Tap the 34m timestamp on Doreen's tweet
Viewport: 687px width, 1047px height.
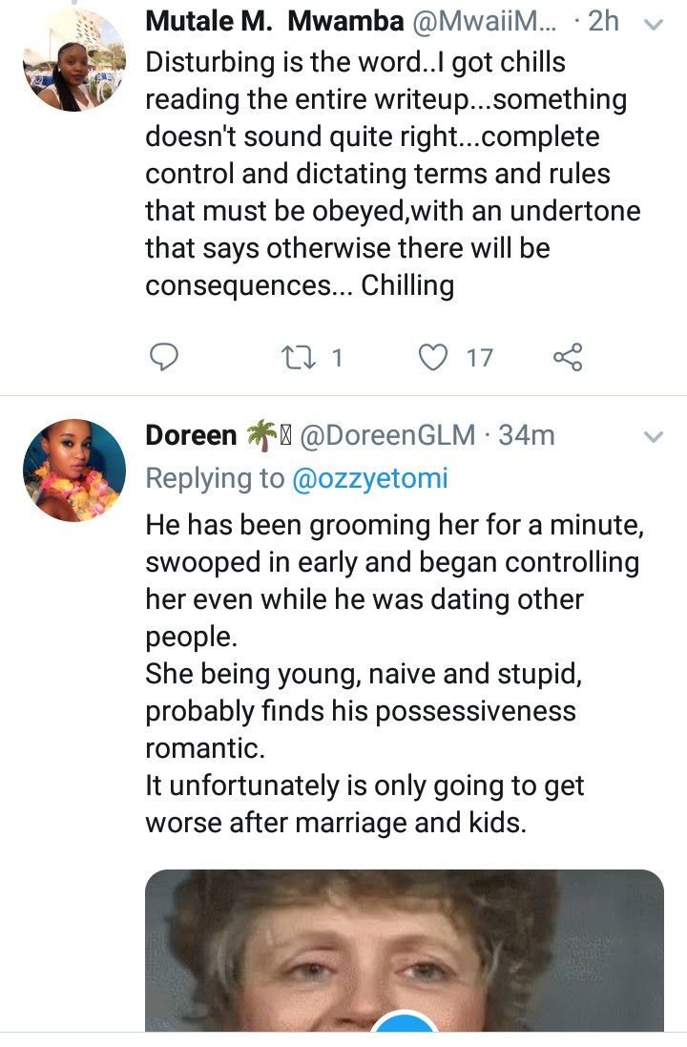coord(527,435)
